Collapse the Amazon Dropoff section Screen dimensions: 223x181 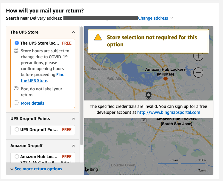(x=74, y=146)
